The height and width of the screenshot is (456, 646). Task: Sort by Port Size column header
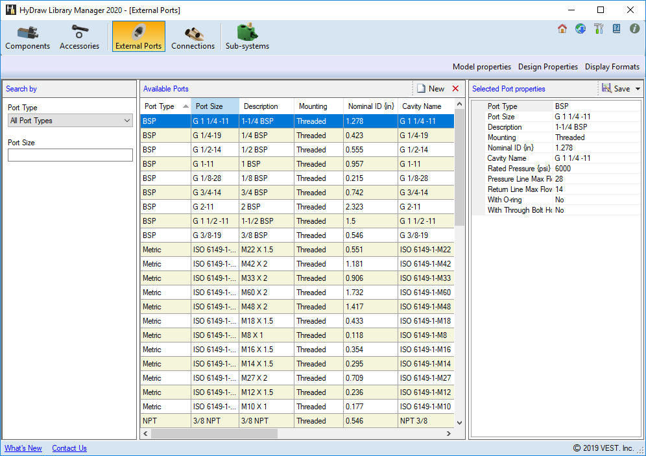[x=215, y=106]
